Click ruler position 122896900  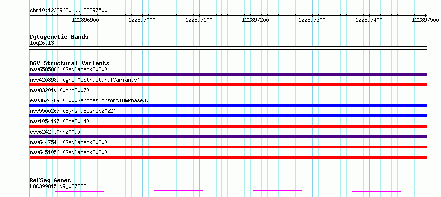[x=86, y=20]
